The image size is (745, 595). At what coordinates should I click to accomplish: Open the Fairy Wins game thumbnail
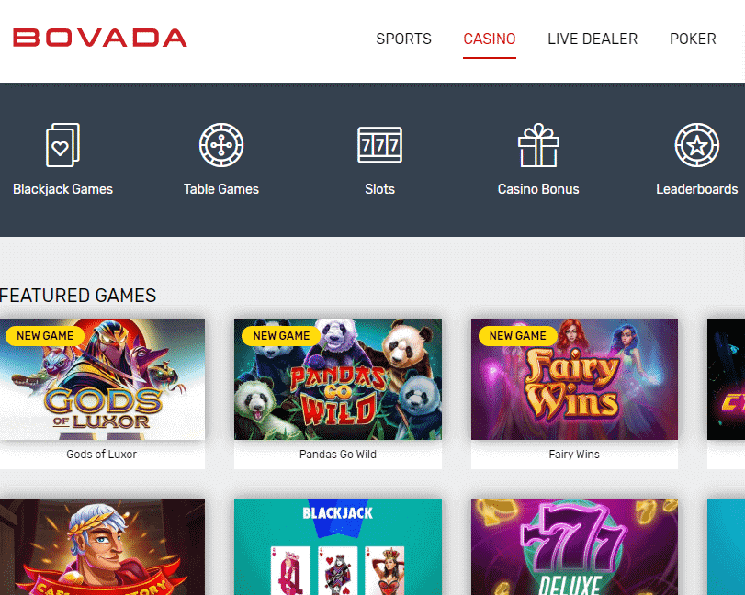coord(574,379)
